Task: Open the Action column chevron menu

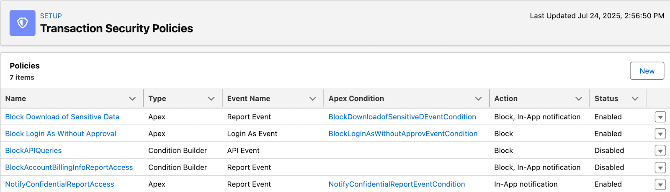Action: point(579,99)
